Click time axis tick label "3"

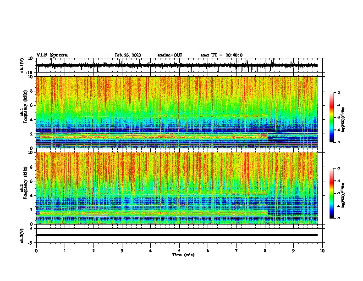coord(122,251)
